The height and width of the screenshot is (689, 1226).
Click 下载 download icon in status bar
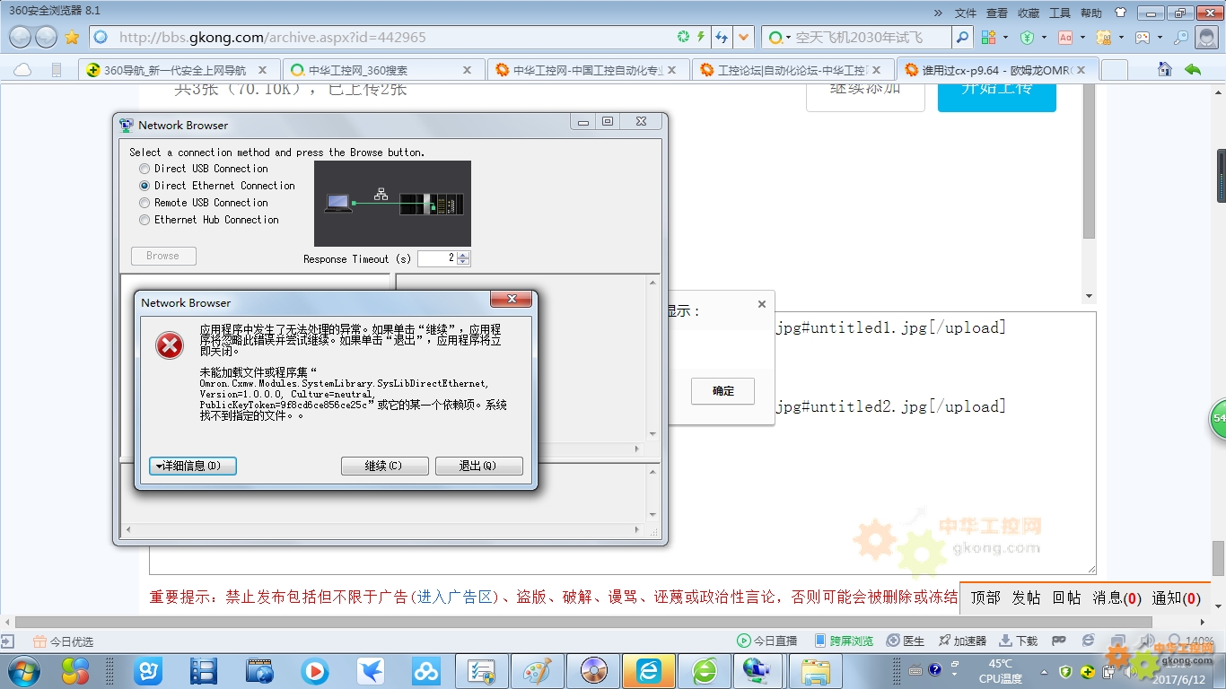[x=1018, y=641]
